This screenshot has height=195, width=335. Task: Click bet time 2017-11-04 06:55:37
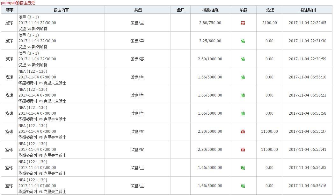[x=308, y=131]
